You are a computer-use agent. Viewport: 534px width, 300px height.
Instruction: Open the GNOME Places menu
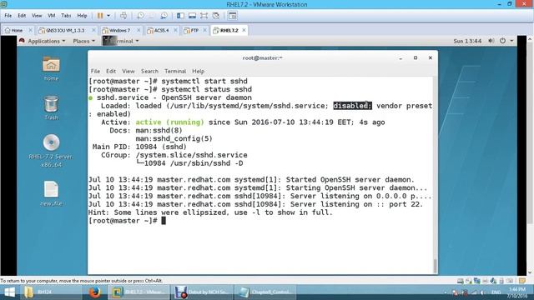tap(83, 41)
